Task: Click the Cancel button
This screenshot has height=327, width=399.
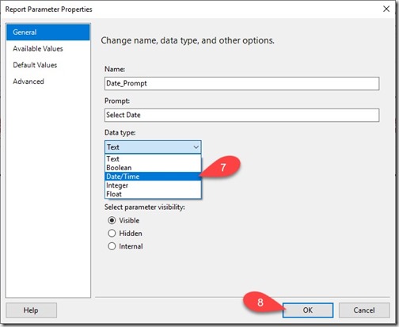Action: [x=364, y=310]
